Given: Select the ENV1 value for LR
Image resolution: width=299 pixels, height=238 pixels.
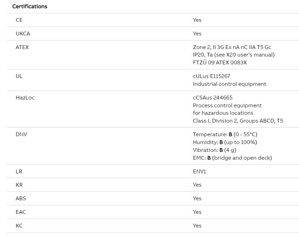Looking at the screenshot, I should tap(199, 172).
